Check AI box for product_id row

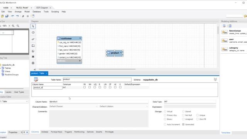pyautogui.click(x=115, y=87)
